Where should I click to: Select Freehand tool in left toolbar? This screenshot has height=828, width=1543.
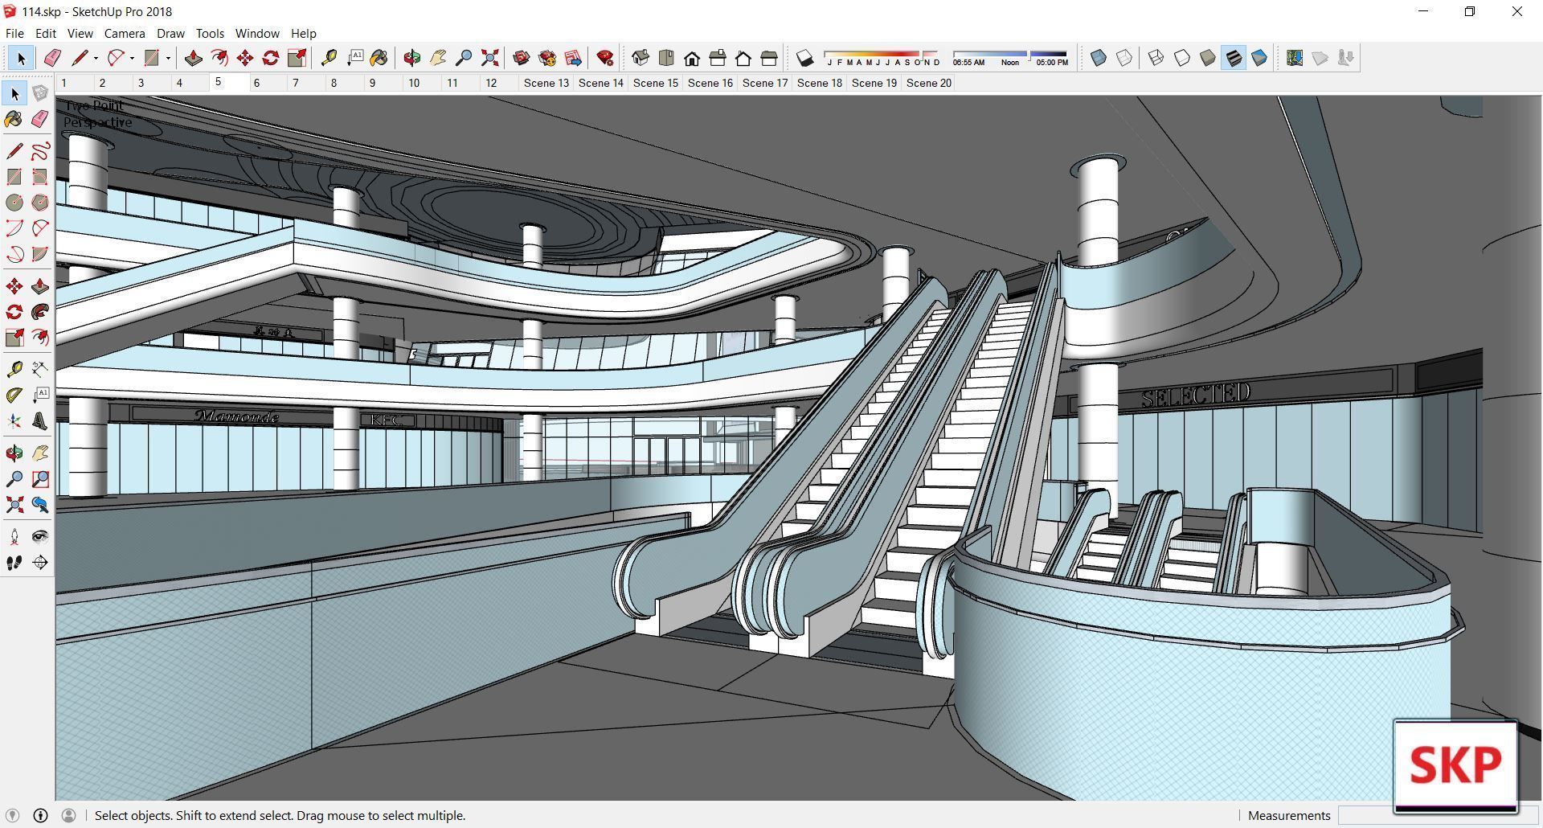40,151
